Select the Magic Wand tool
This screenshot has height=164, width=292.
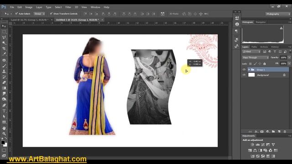tap(4, 43)
